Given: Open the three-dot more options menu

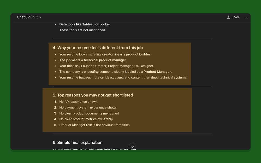Looking at the screenshot, I should coord(246,17).
